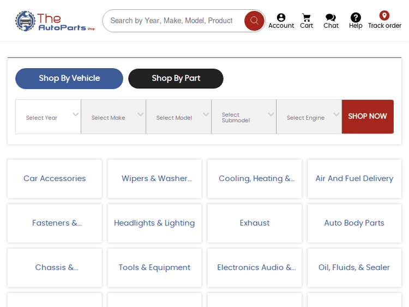Open the Wipers & Washer category

pos(155,179)
